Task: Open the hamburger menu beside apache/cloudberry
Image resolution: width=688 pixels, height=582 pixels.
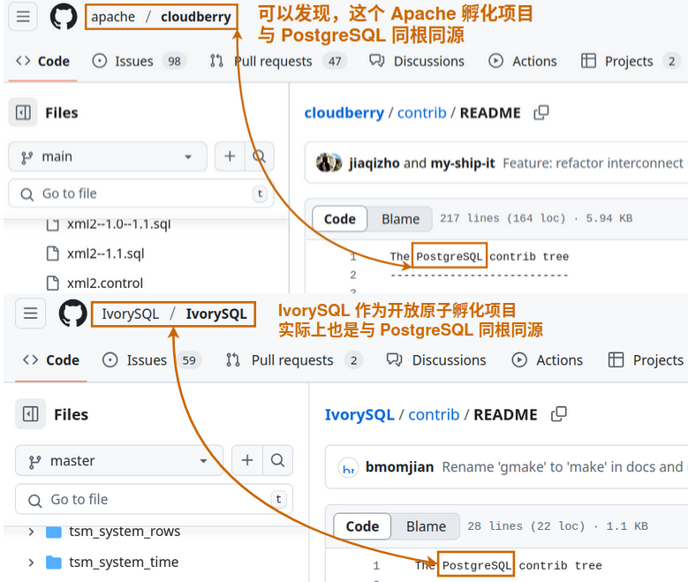Action: pyautogui.click(x=24, y=16)
